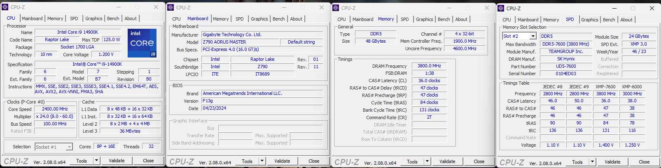Click the CPU-Z icon in first window title bar

(5, 7)
